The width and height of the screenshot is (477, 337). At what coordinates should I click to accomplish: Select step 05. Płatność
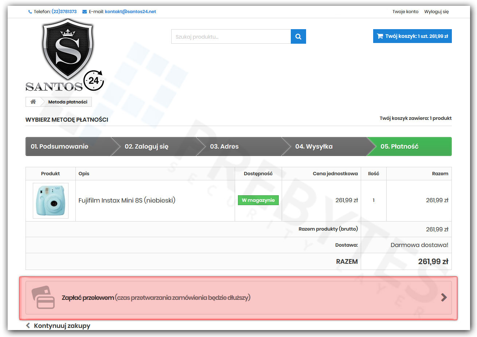409,146
